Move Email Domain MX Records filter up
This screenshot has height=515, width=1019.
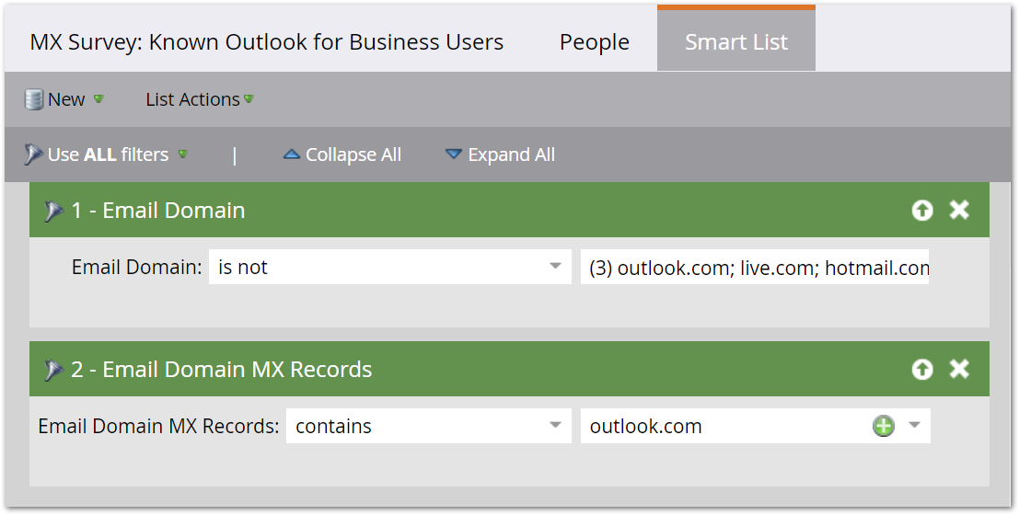coord(922,369)
